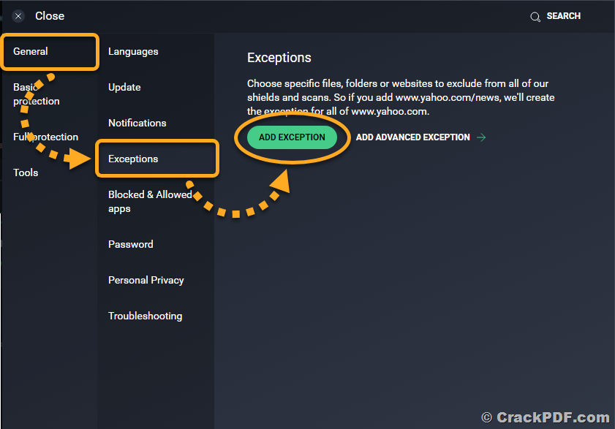Select the Languages menu item
Viewport: 615px width, 429px height.
tap(133, 51)
